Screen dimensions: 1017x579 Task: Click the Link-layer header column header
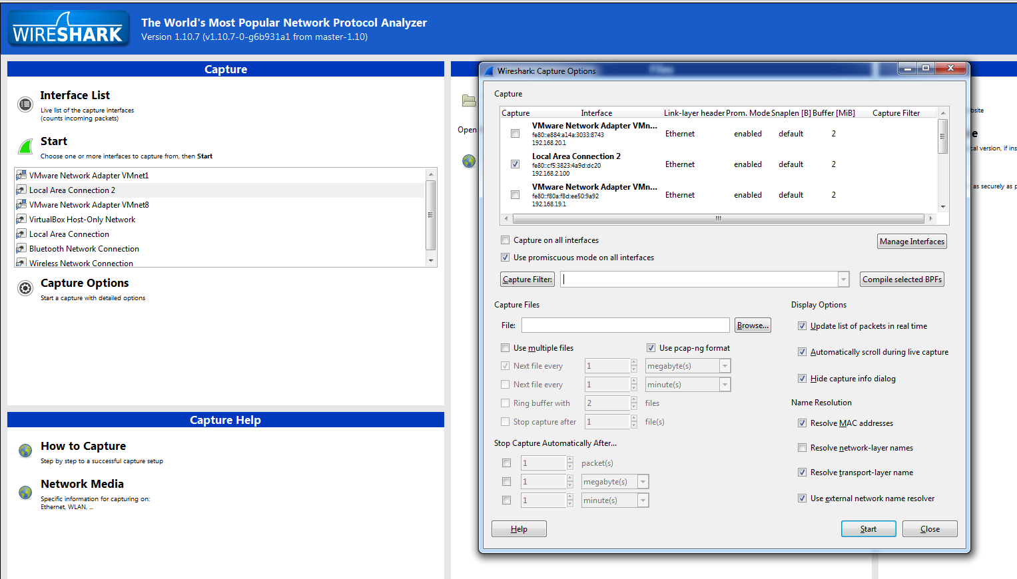(x=694, y=113)
